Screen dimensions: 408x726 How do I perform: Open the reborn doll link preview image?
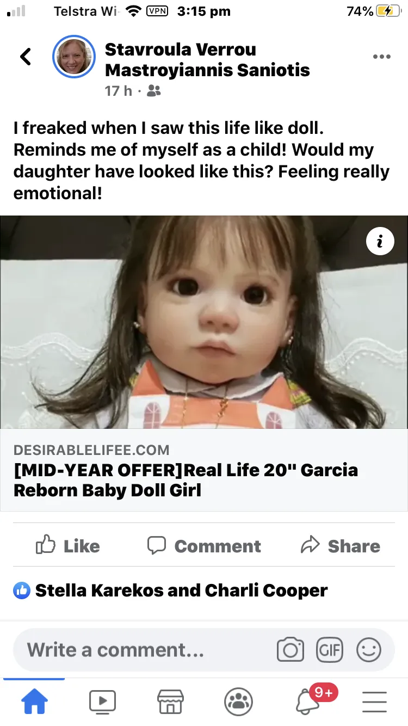204,322
